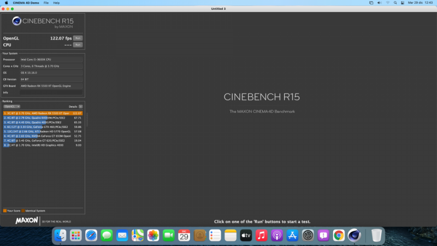Open Mail from the Dock
437x246 pixels.
point(122,236)
